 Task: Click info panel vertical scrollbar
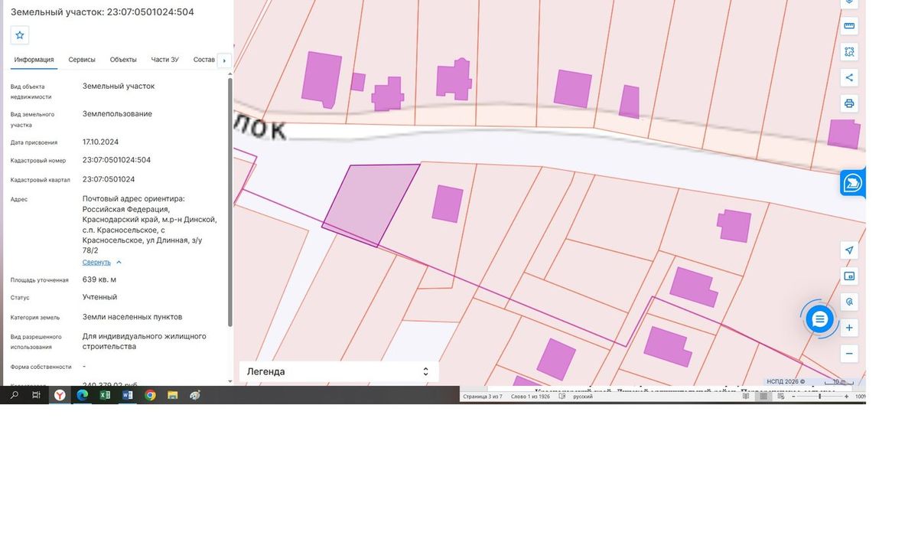(x=230, y=201)
